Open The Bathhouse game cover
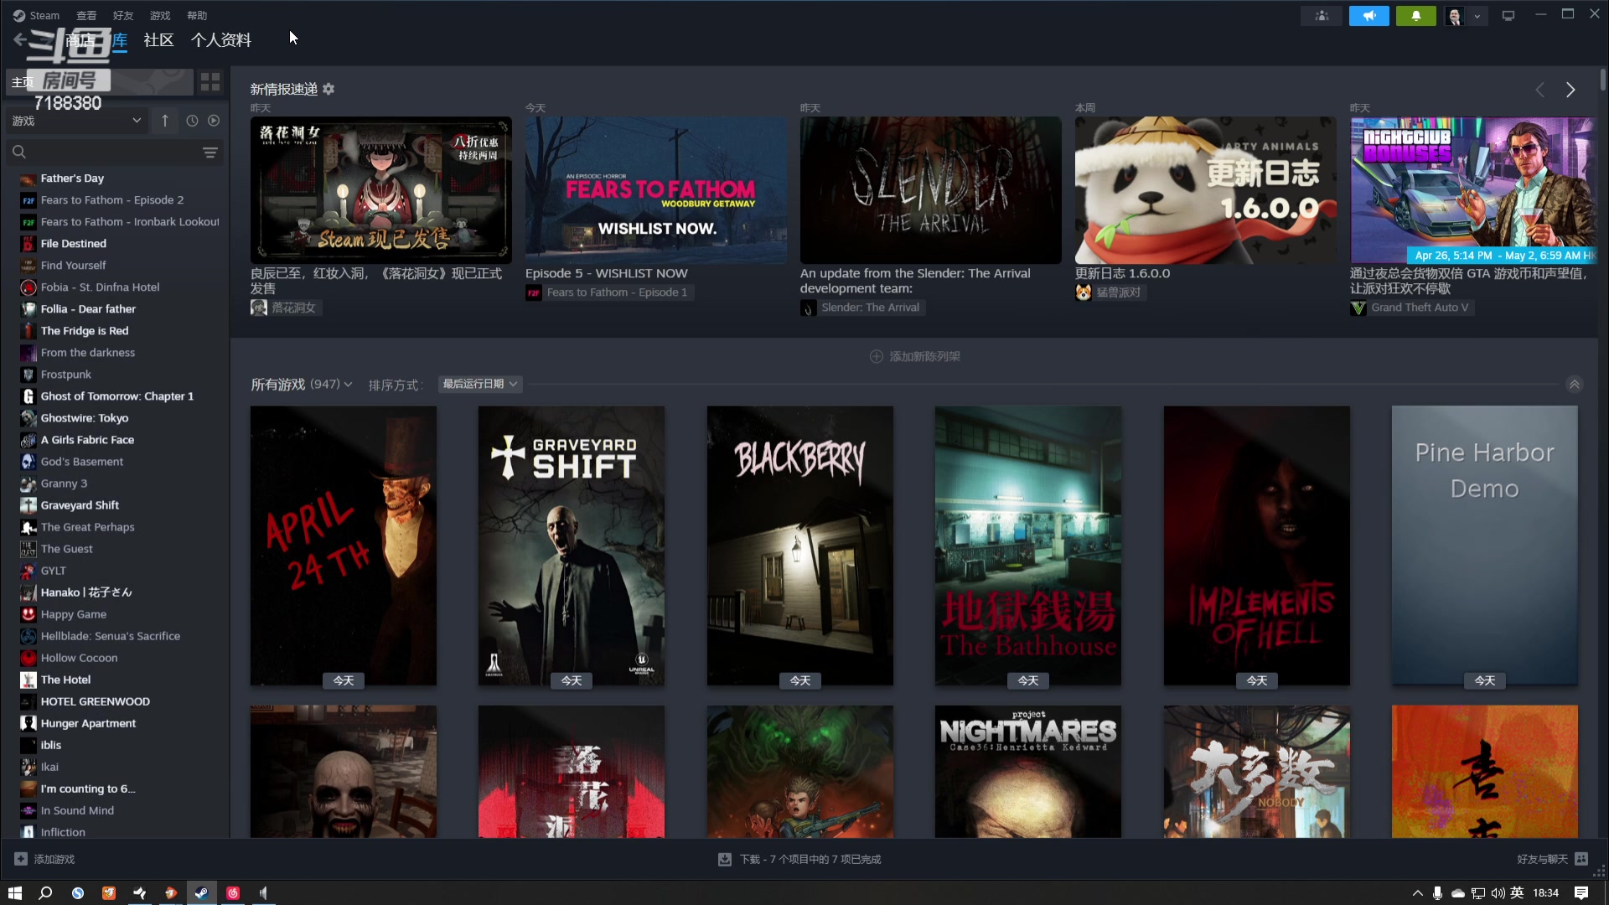 (1027, 546)
